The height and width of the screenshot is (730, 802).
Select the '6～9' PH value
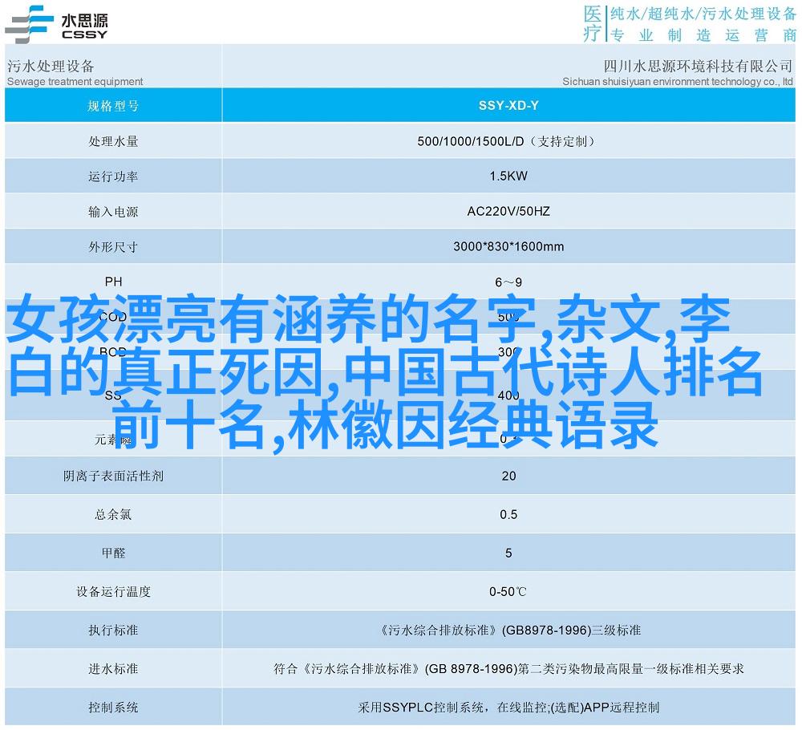508,282
